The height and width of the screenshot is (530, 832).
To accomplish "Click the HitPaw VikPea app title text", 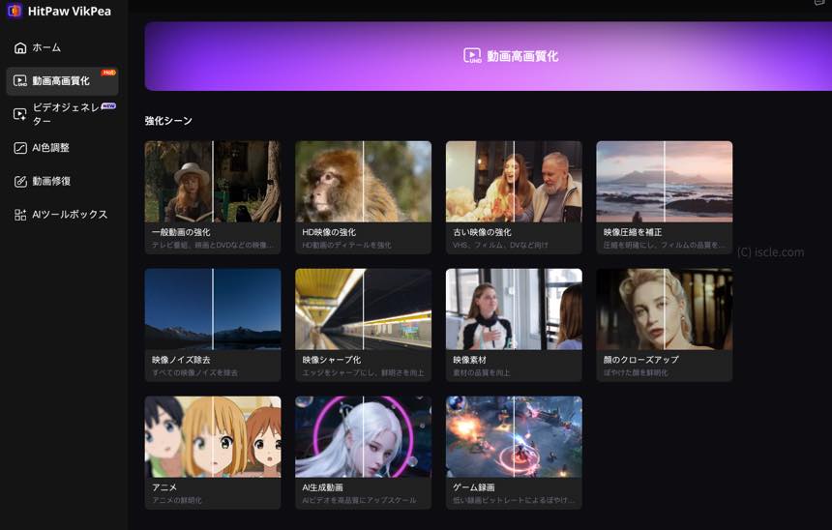I will (70, 12).
